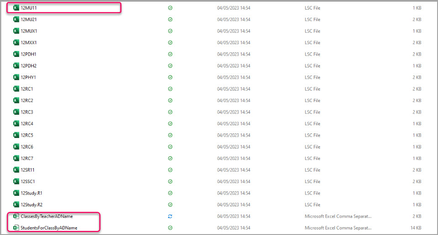Click the 2 KB size of 12SR11

click(x=417, y=169)
